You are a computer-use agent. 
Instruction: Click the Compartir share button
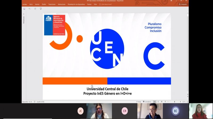coord(183,4)
